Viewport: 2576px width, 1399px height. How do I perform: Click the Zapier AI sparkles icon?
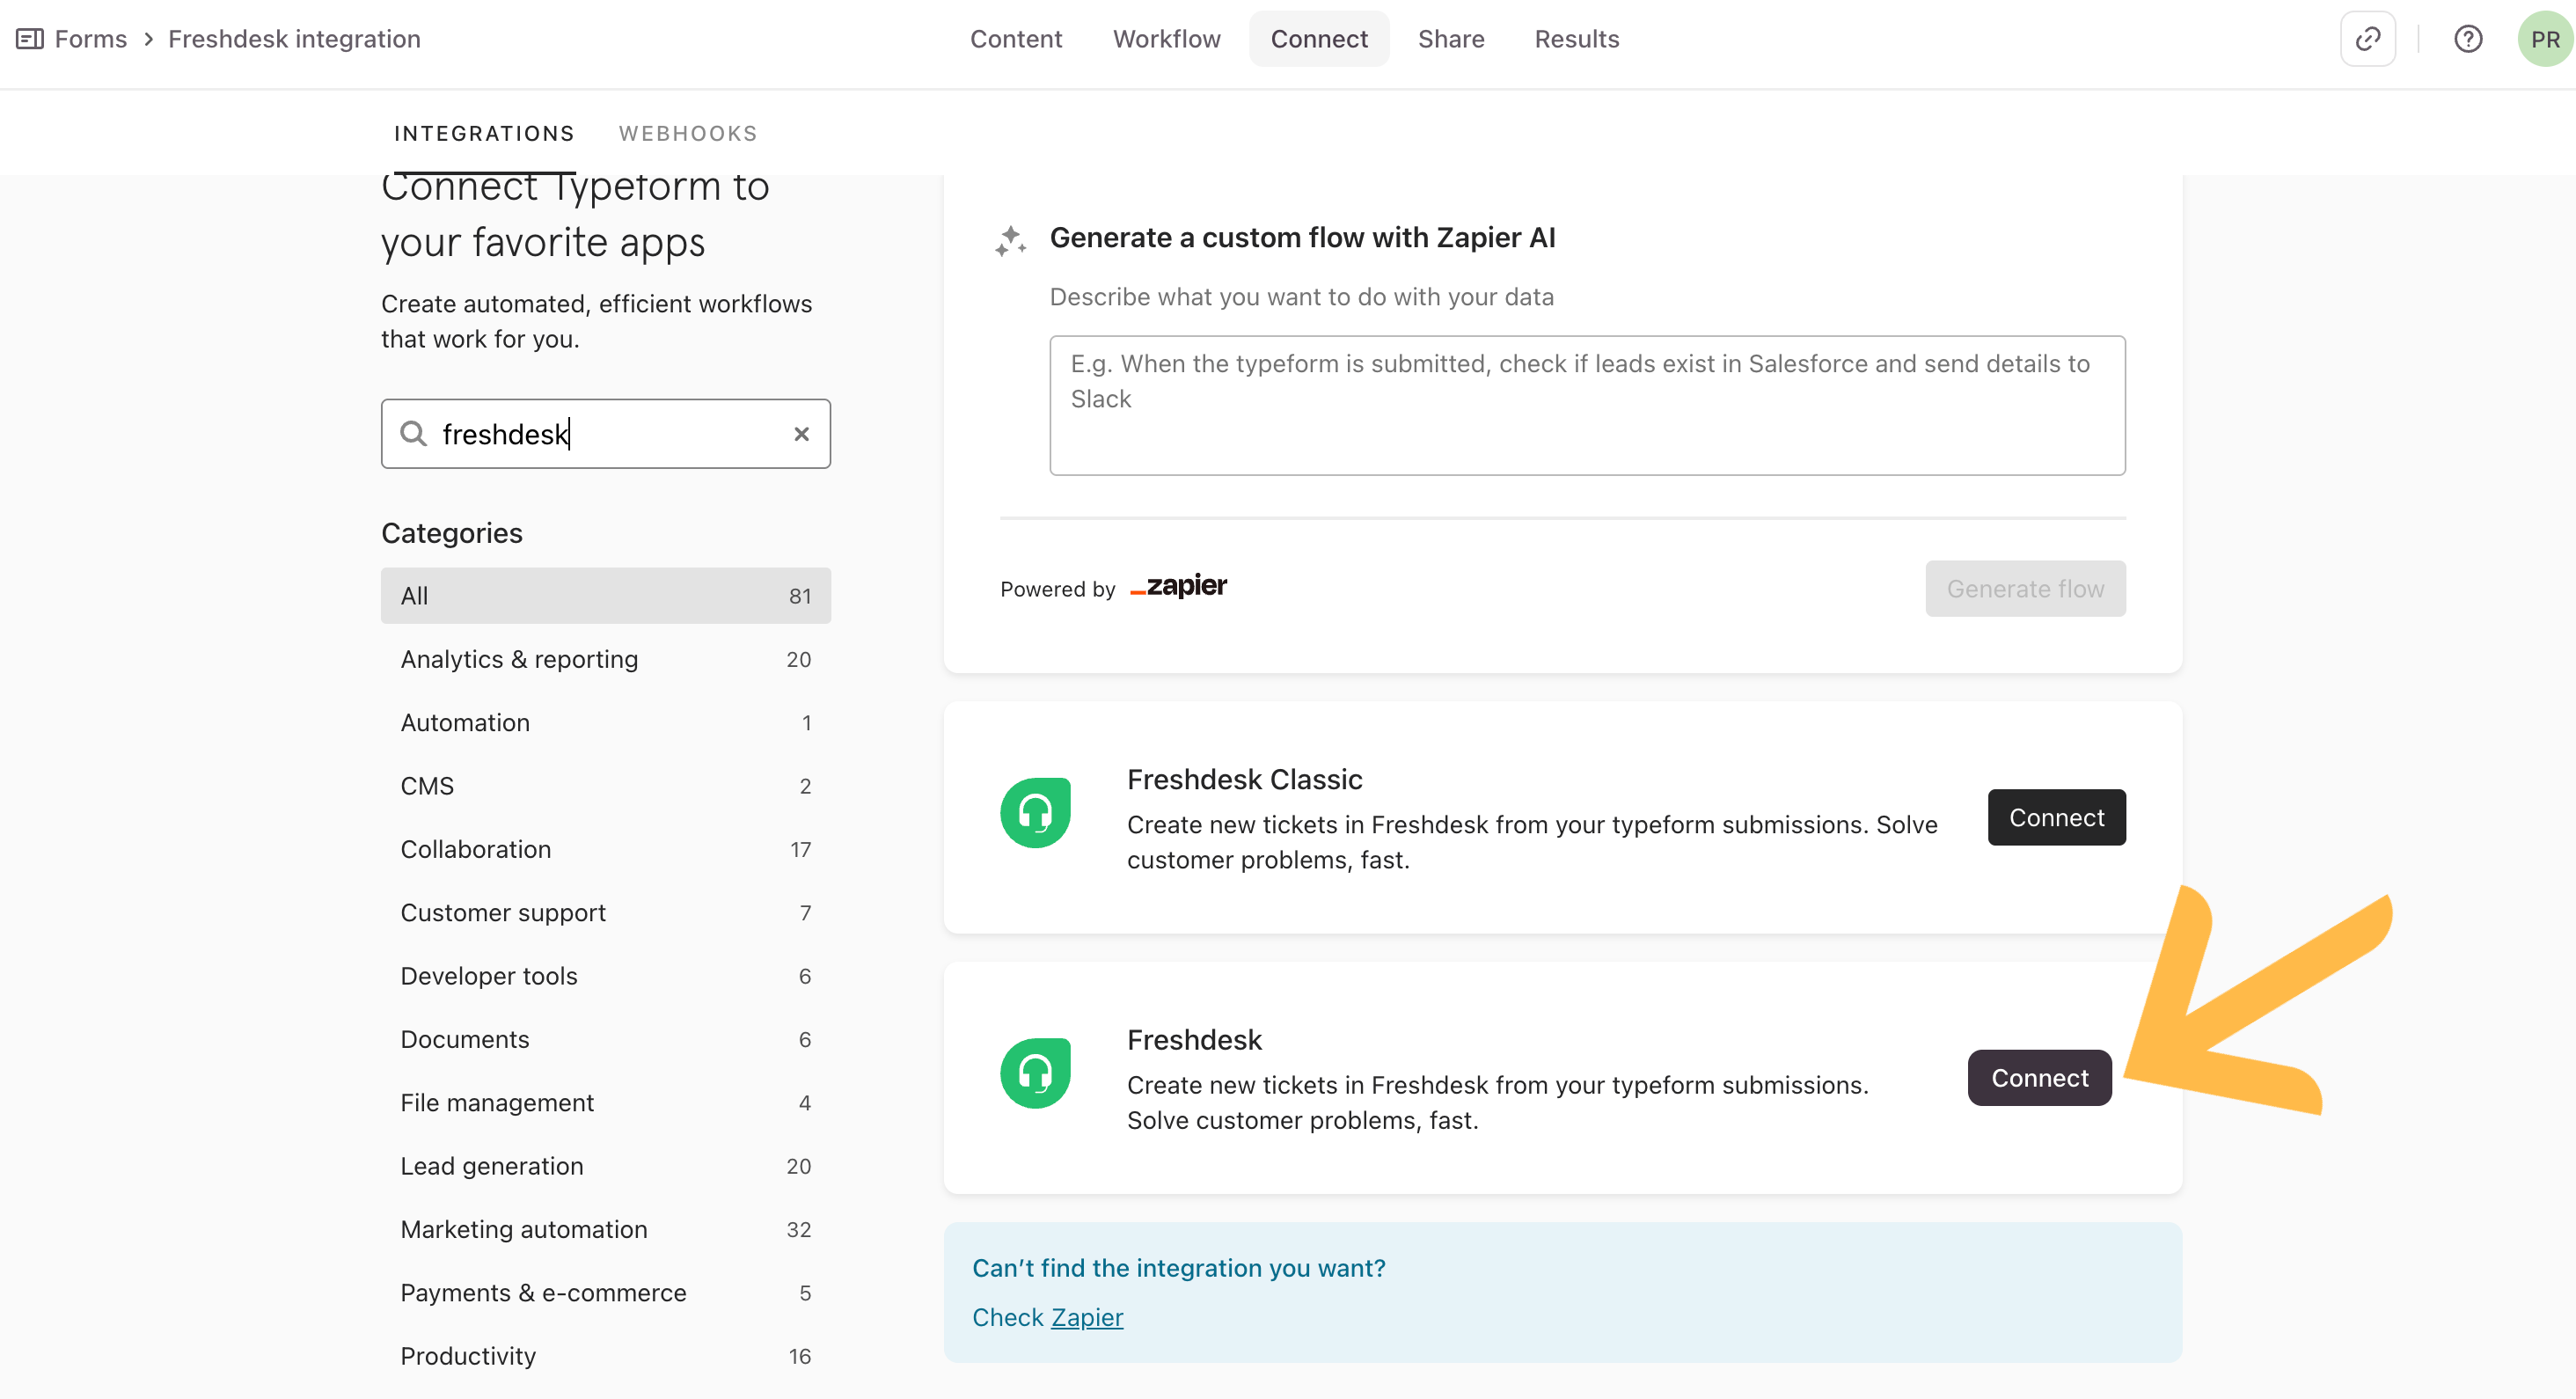[1011, 240]
